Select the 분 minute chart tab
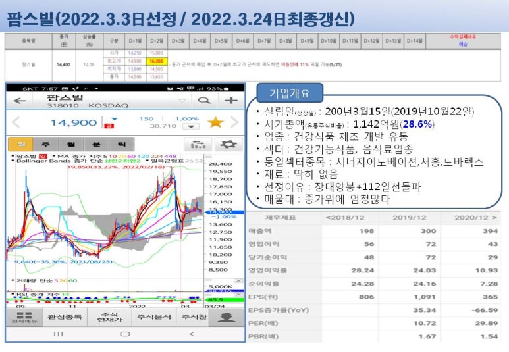509x352 pixels. (96, 144)
